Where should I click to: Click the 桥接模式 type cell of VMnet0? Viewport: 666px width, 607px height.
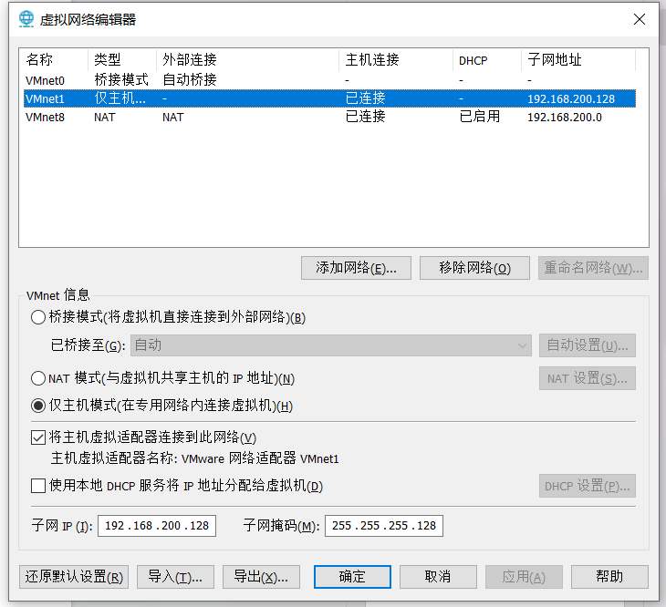click(x=121, y=79)
